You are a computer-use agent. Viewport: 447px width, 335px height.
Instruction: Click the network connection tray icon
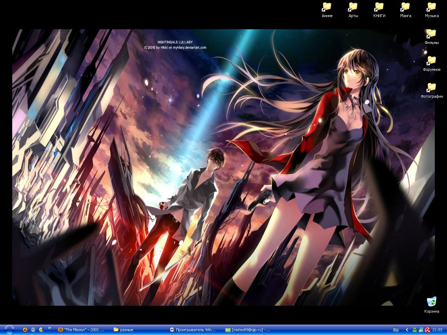(x=421, y=330)
